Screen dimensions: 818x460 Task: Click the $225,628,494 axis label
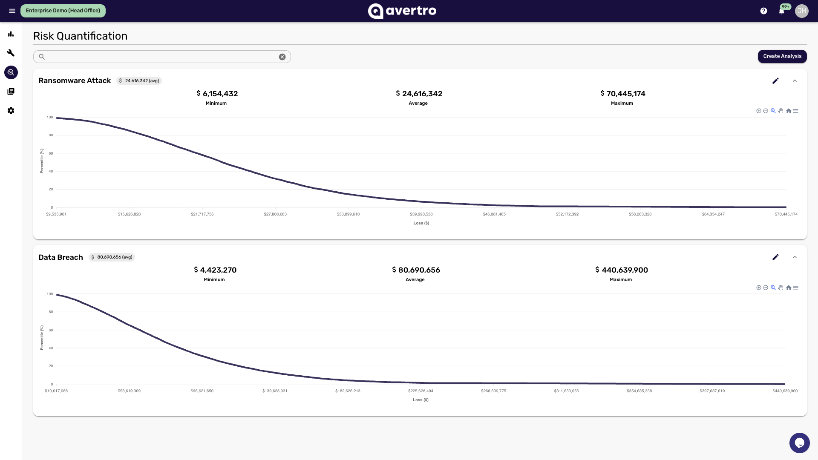click(421, 391)
